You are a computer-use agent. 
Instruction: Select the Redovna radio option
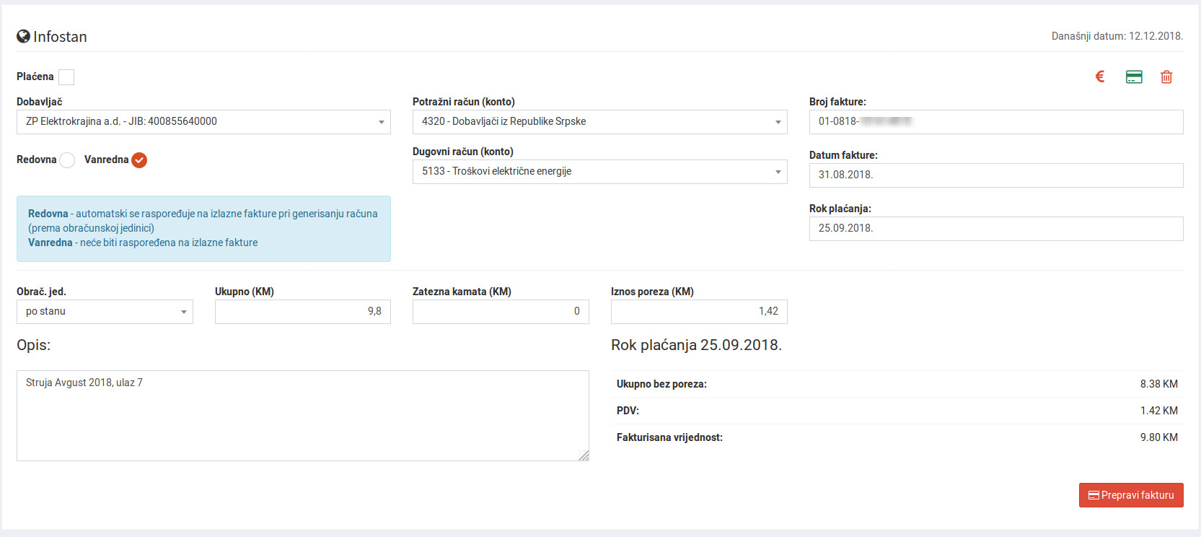67,160
